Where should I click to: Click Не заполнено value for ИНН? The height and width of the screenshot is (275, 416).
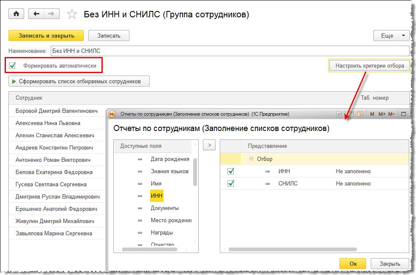tap(353, 172)
